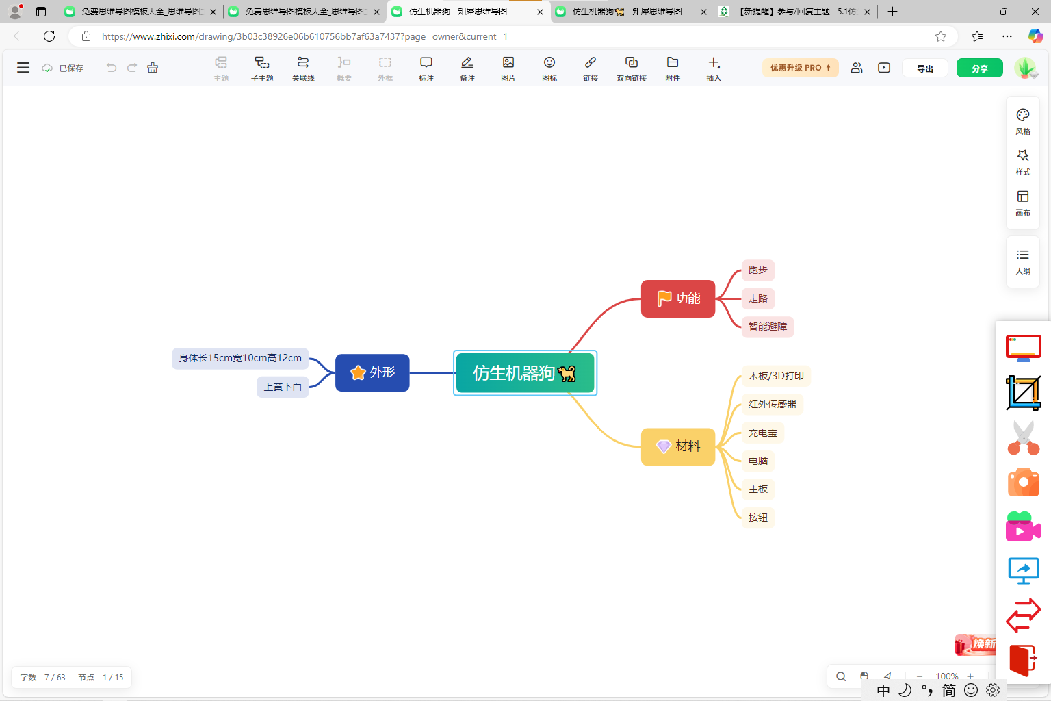
Task: Select the blue 外形 branch node
Action: click(372, 372)
